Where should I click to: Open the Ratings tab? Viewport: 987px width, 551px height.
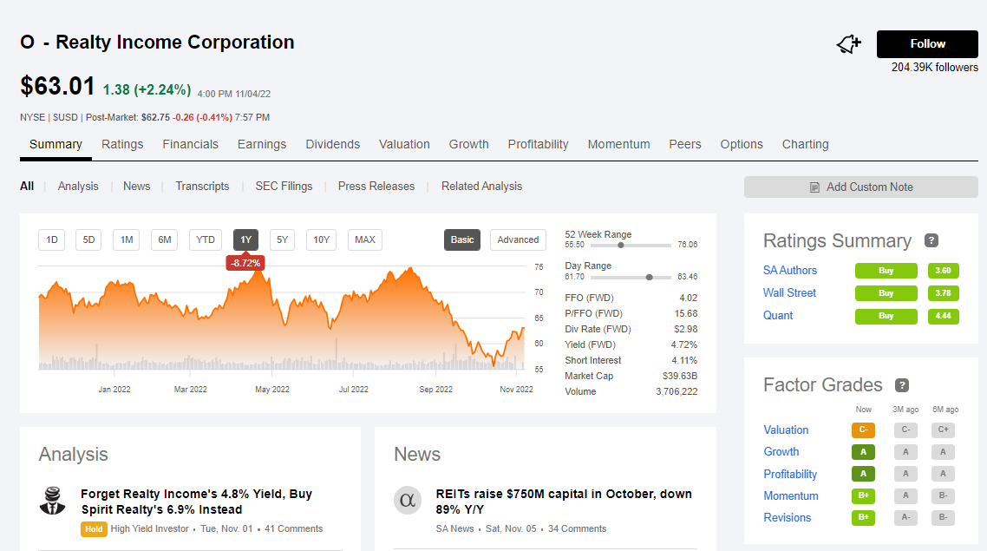click(122, 144)
